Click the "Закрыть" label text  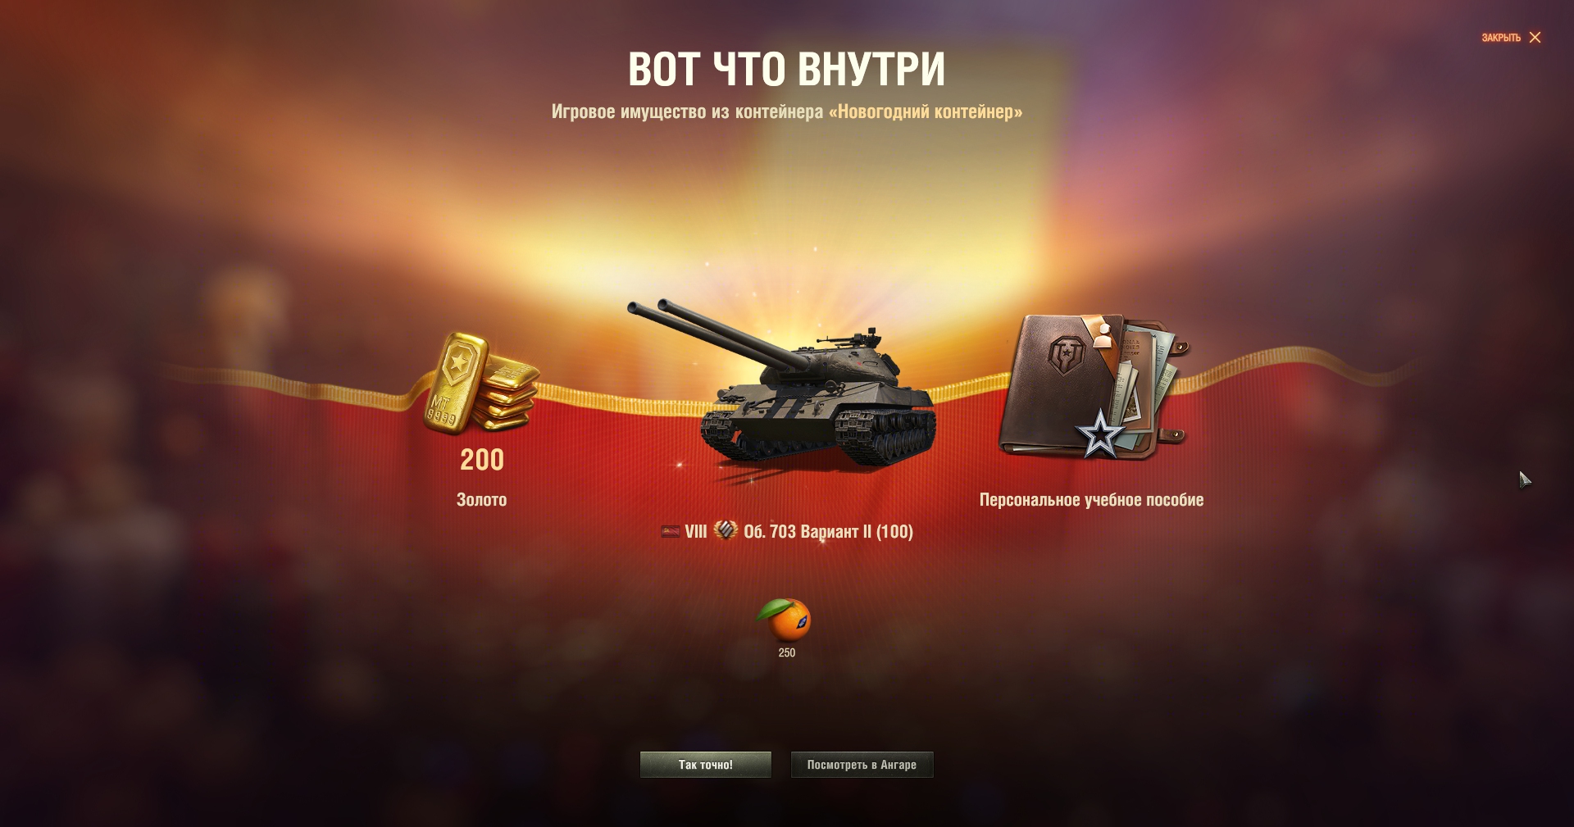click(x=1501, y=38)
